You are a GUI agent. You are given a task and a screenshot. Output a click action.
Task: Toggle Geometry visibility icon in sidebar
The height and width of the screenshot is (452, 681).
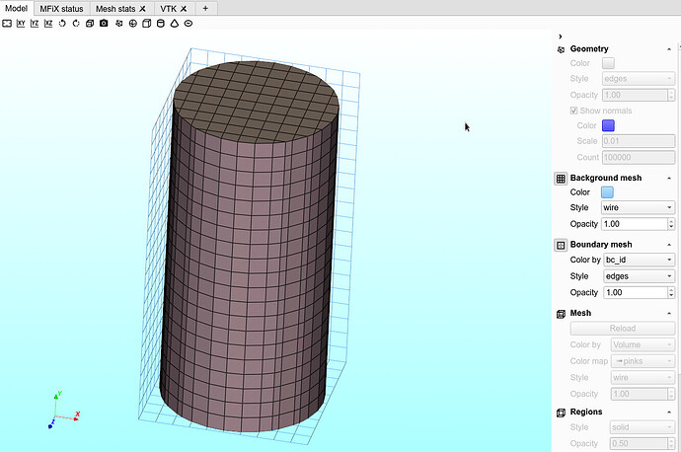coord(561,48)
